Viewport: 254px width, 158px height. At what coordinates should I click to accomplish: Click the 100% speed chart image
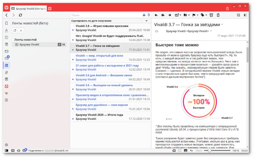[199, 102]
